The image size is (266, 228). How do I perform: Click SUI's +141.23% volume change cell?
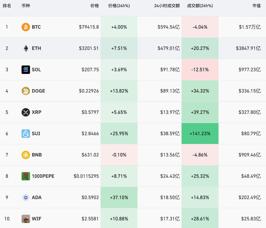[x=200, y=134]
